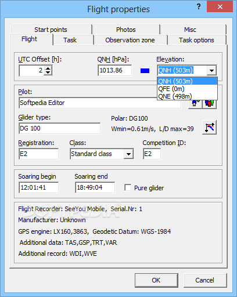Click the QNH [hPa] field showing 1013.86
This screenshot has width=237, height=297.
[x=115, y=70]
